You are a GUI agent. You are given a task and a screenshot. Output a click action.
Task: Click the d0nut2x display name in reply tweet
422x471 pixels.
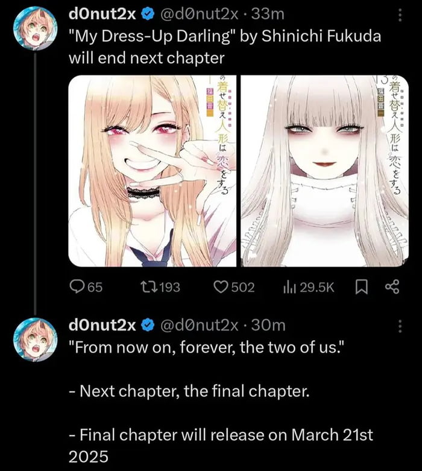[102, 325]
